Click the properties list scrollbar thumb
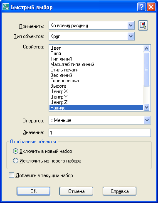Screen dimensions: 158x203 (146, 69)
